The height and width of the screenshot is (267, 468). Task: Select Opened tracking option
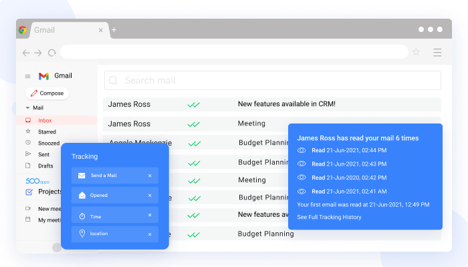(115, 196)
